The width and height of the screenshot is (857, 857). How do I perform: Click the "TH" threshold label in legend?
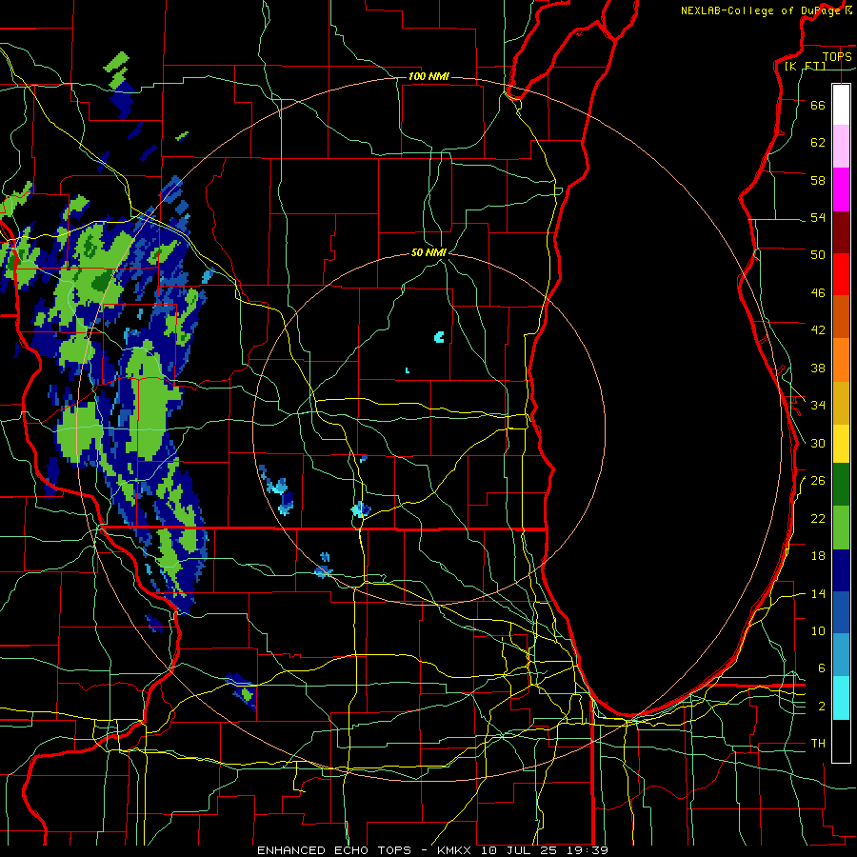point(818,744)
